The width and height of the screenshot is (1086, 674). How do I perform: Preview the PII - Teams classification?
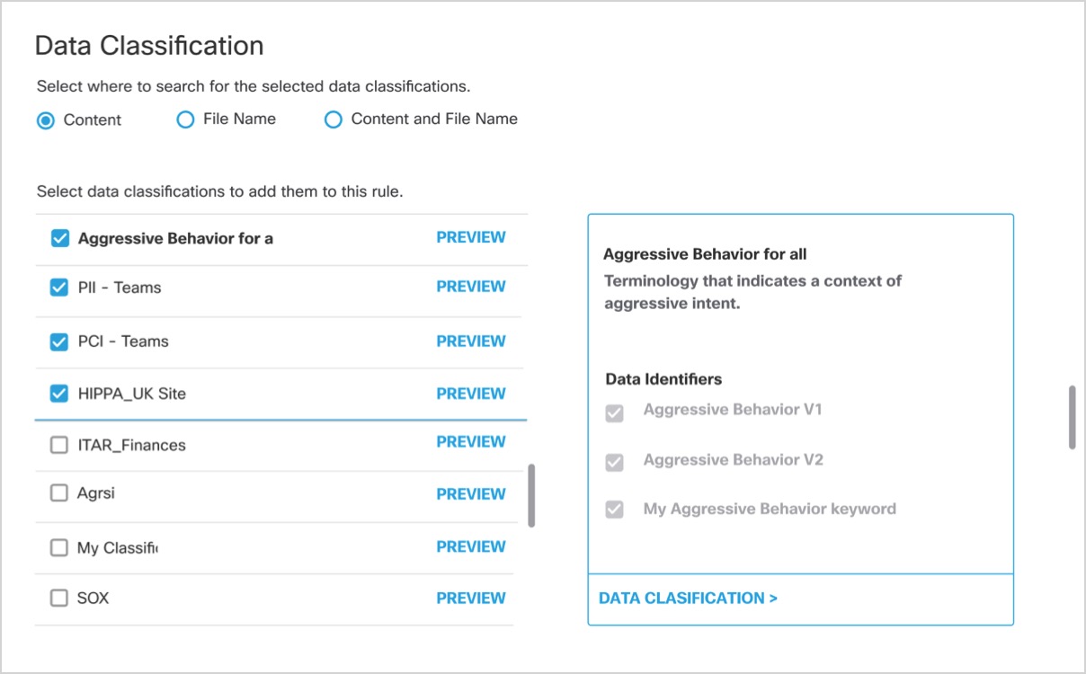click(x=471, y=287)
